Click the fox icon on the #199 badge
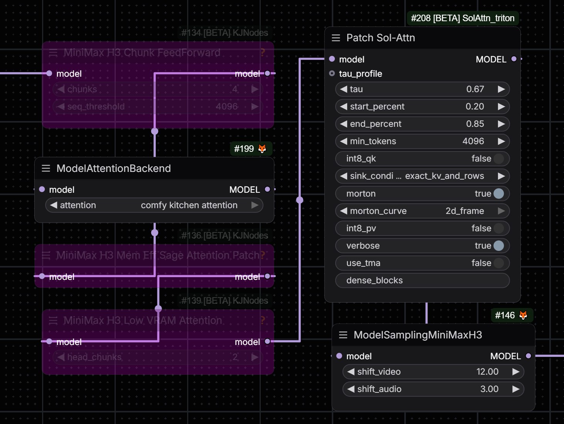Screen dimensions: 564x424 click(262, 149)
